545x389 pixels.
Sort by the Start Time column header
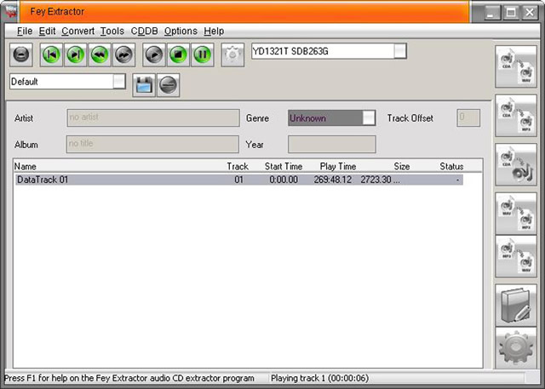[x=284, y=166]
